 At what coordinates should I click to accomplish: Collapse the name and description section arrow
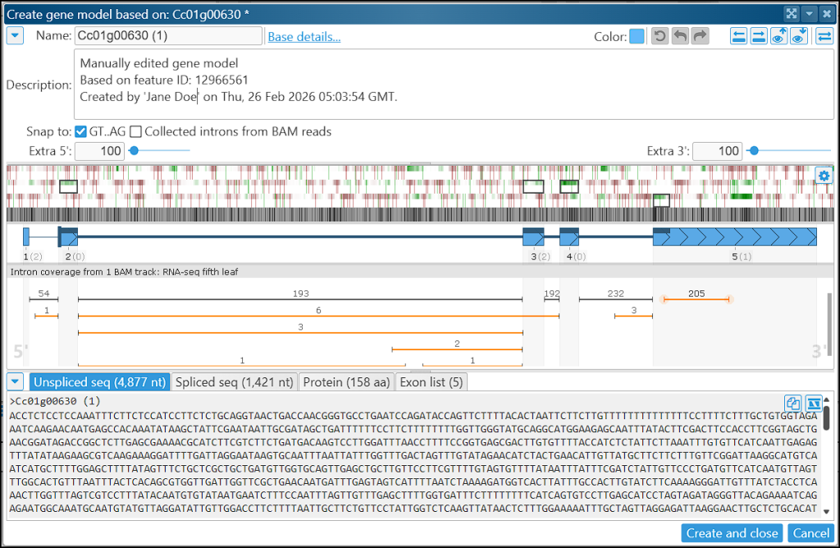[x=16, y=36]
